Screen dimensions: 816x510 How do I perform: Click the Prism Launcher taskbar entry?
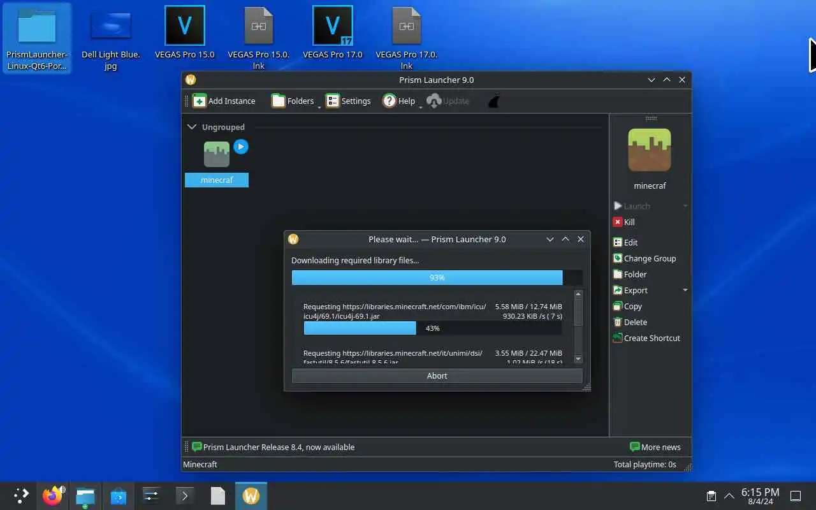251,495
